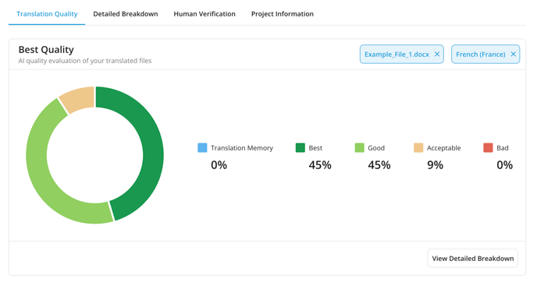Screen dimensions: 537x286
Task: Select the Example_File_1.docx file chip label
Action: pos(397,55)
